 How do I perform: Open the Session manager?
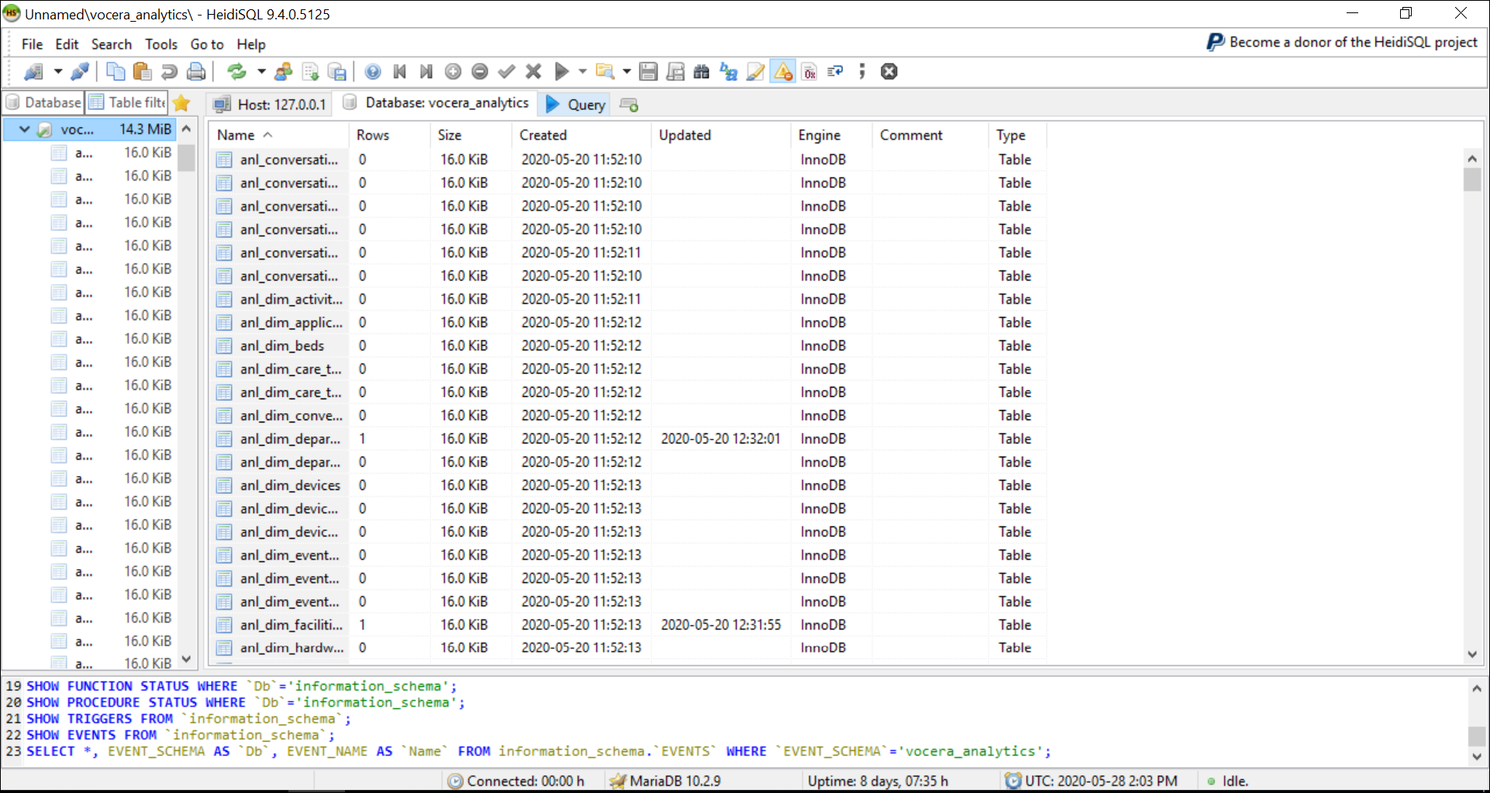[x=35, y=71]
